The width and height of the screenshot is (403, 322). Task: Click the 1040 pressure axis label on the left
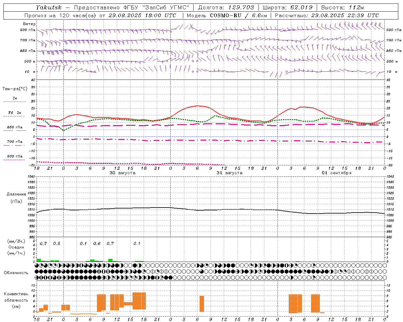[x=31, y=177]
